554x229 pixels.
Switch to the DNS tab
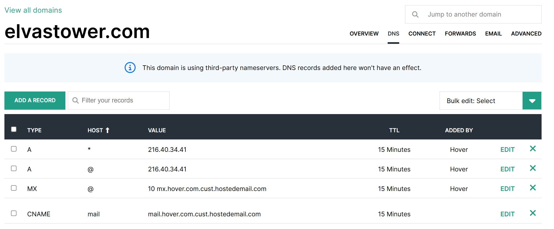click(393, 34)
